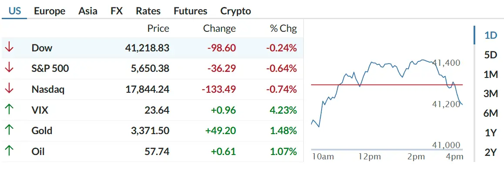Select the FX tab
This screenshot has width=504, height=172.
(117, 11)
